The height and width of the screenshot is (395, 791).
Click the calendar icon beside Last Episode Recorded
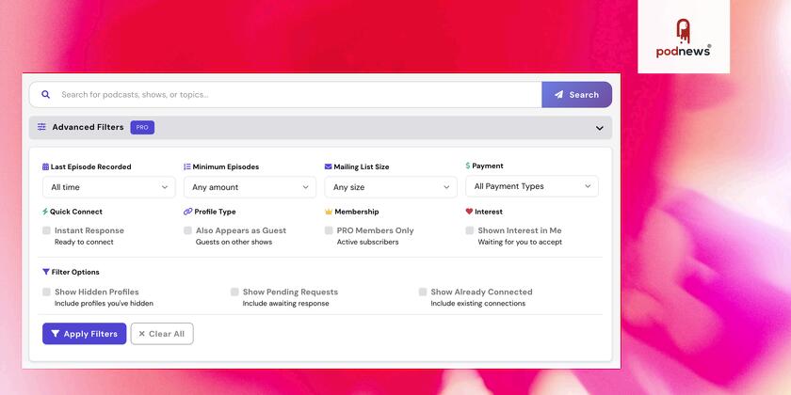point(46,166)
